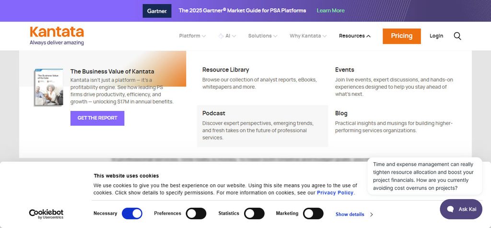The height and width of the screenshot is (228, 491).
Task: Open Blog from the Resources menu
Action: click(341, 113)
